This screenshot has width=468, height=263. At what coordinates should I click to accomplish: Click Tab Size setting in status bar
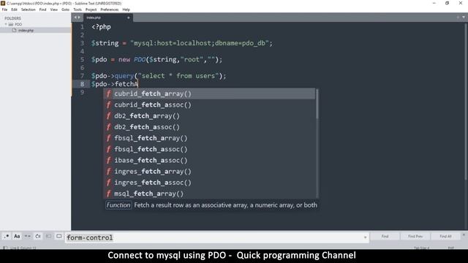pos(421,248)
